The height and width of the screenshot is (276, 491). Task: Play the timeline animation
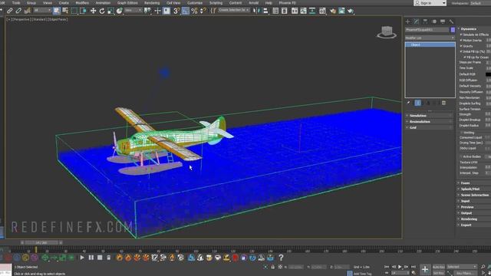click(x=400, y=267)
